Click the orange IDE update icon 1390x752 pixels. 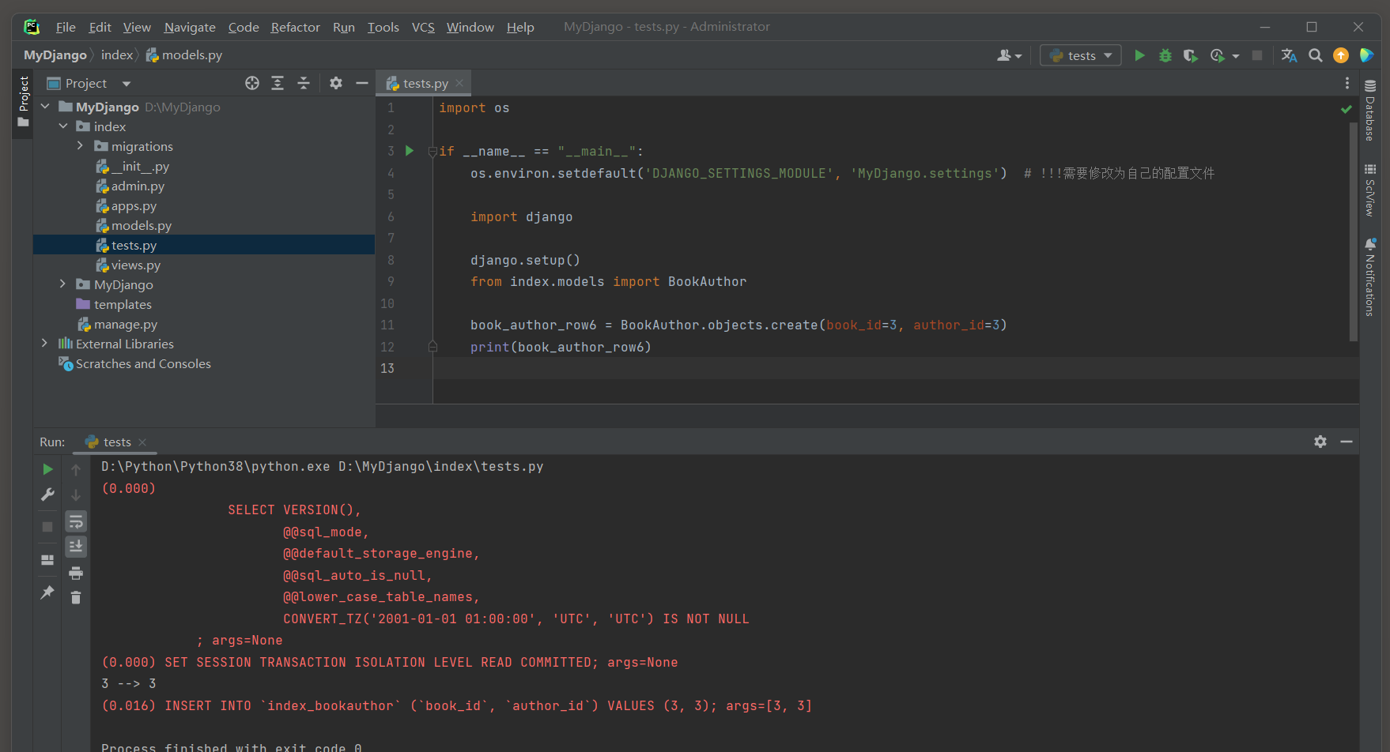coord(1341,55)
